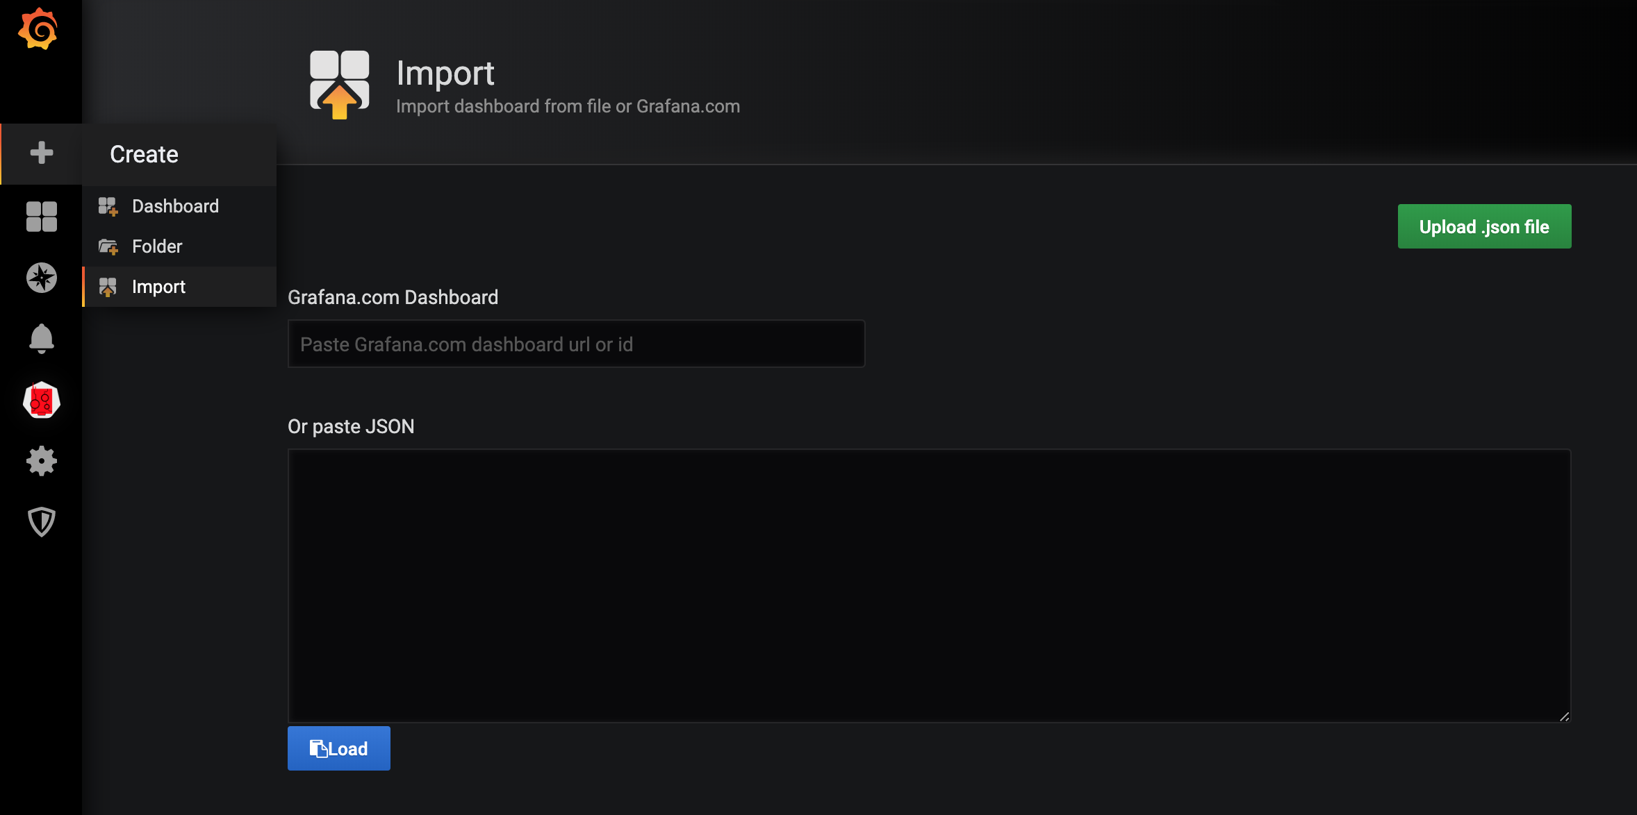1637x815 pixels.
Task: Open the Alerting bell icon
Action: coord(42,339)
